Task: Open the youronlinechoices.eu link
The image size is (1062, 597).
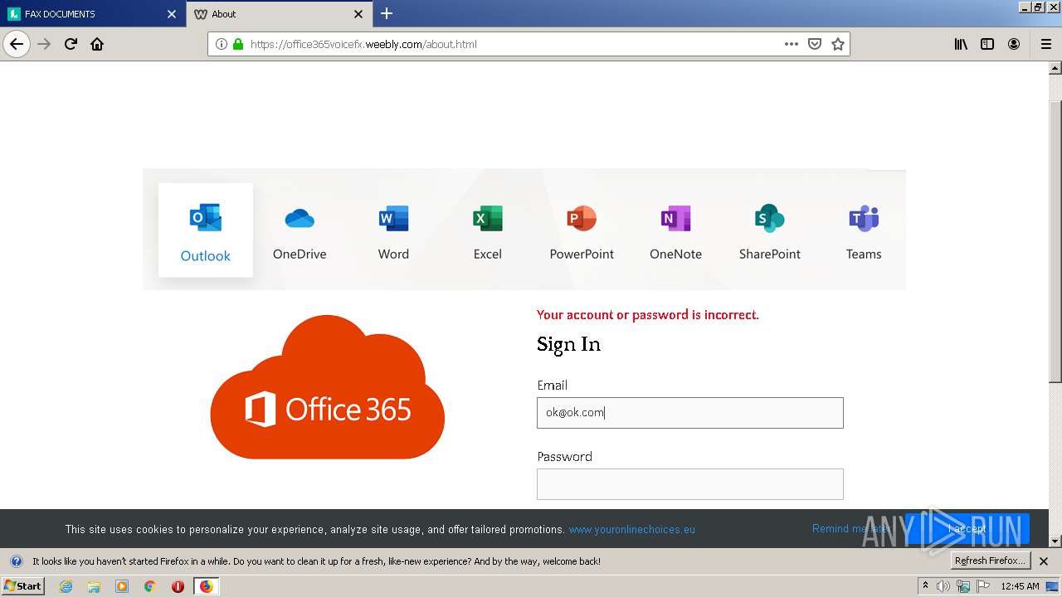Action: (x=632, y=529)
